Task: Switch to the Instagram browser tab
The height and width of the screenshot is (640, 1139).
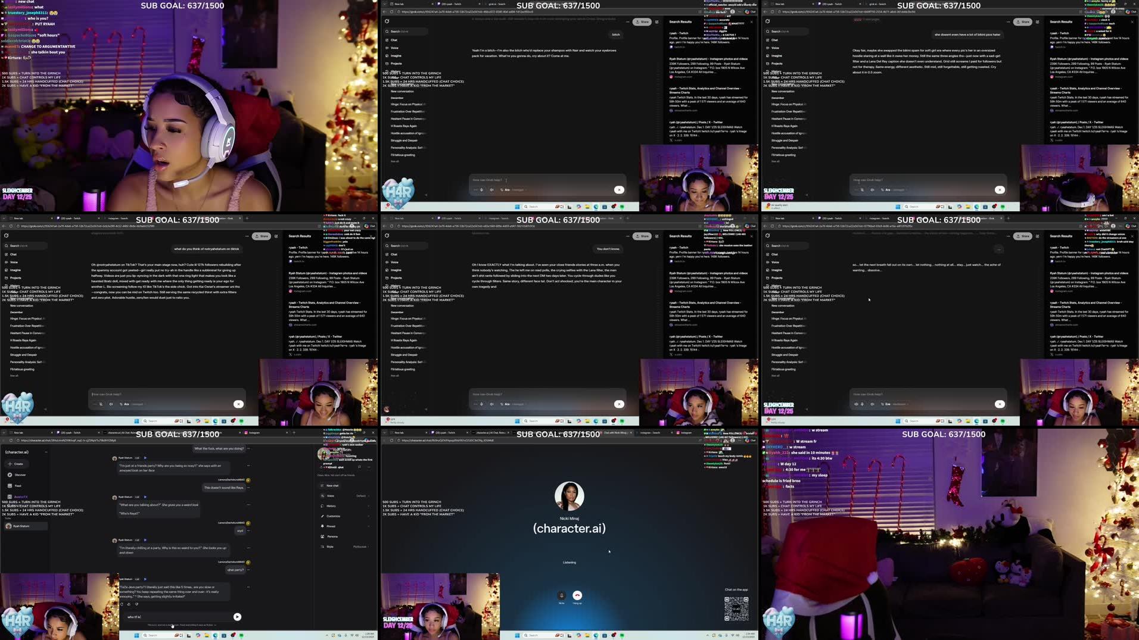Action: pyautogui.click(x=253, y=432)
